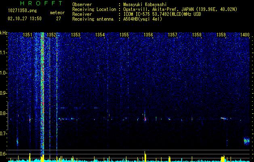Screen dimensions: 254x162
Task: Click the Receiving Location label
Action: [94, 9]
